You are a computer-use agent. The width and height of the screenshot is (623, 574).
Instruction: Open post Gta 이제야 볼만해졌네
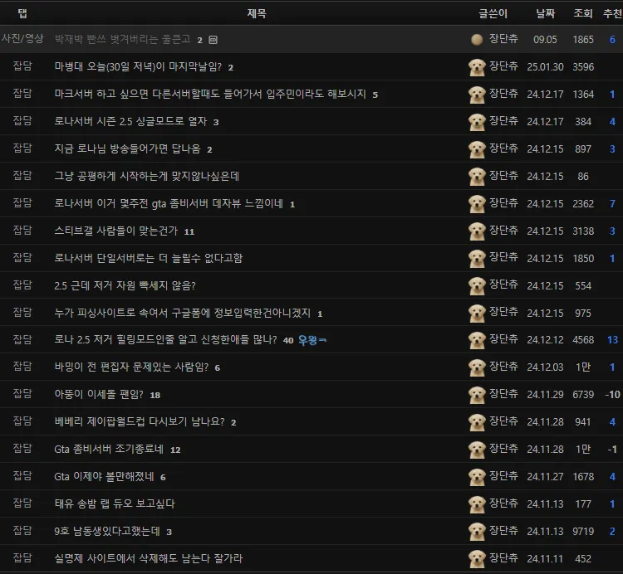tap(104, 476)
